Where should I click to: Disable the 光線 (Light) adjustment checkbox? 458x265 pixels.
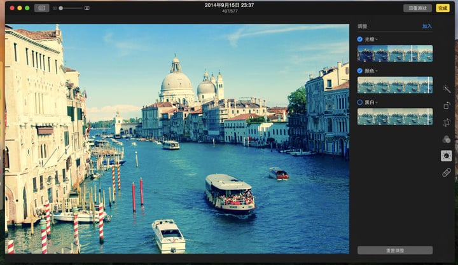tap(360, 39)
